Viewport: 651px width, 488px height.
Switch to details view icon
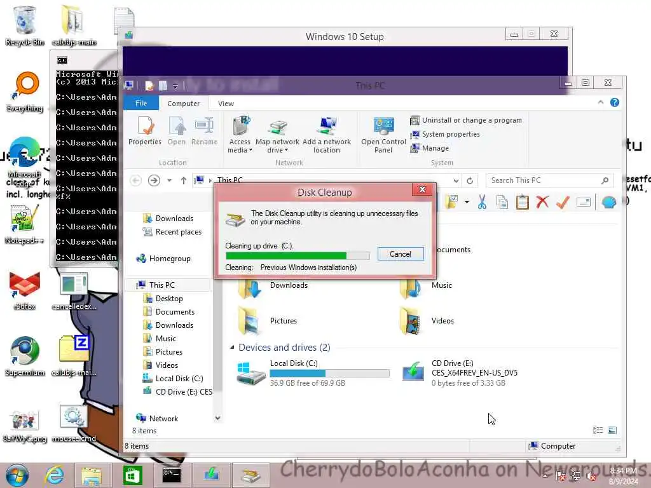coord(598,430)
